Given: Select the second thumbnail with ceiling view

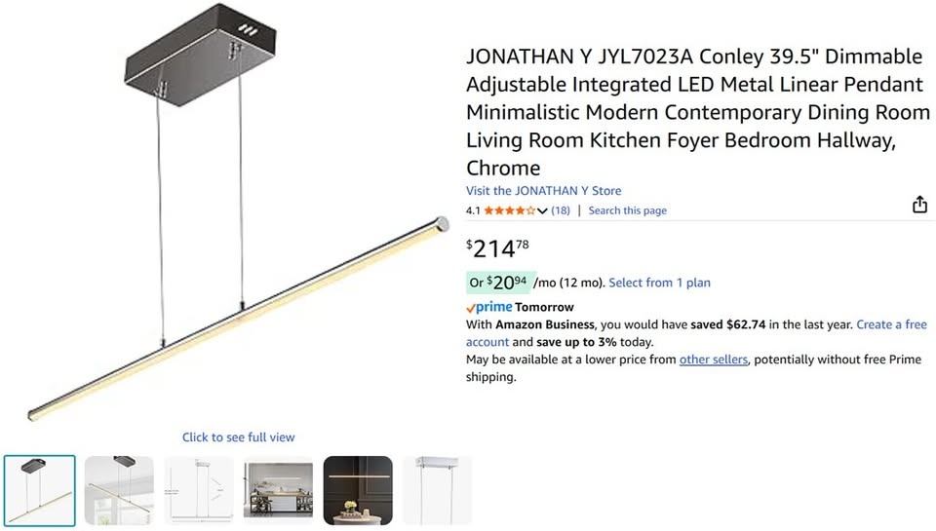Looking at the screenshot, I should click(119, 490).
